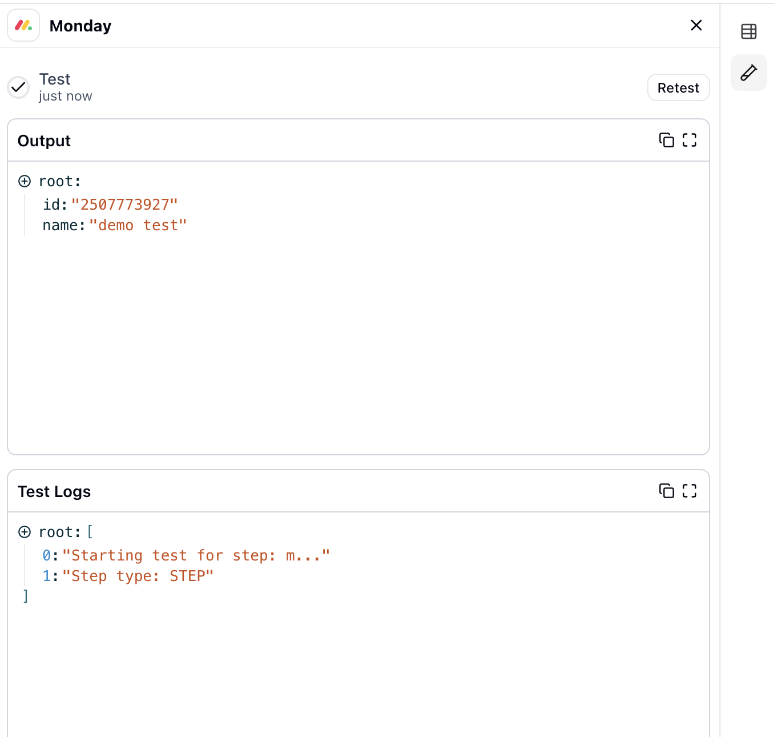Click the test success checkmark circle
774x737 pixels.
click(18, 87)
